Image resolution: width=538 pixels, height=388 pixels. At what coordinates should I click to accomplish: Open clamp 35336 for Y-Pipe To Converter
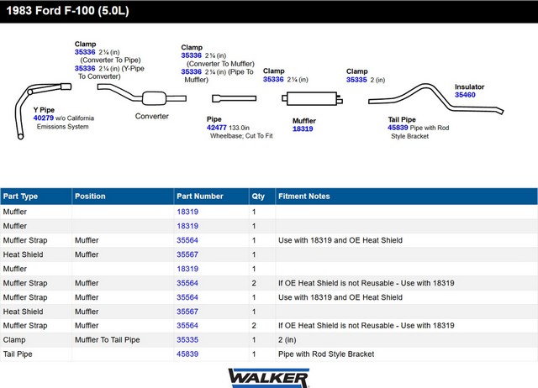pos(85,68)
